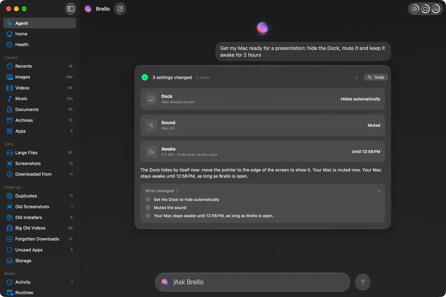Open Old Screenshots cleanup
Viewport: 446px width, 297px height.
[40, 207]
